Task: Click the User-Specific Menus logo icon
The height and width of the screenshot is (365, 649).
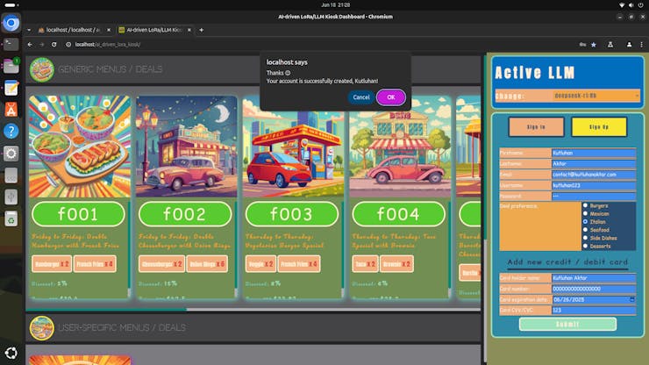Action: point(41,327)
